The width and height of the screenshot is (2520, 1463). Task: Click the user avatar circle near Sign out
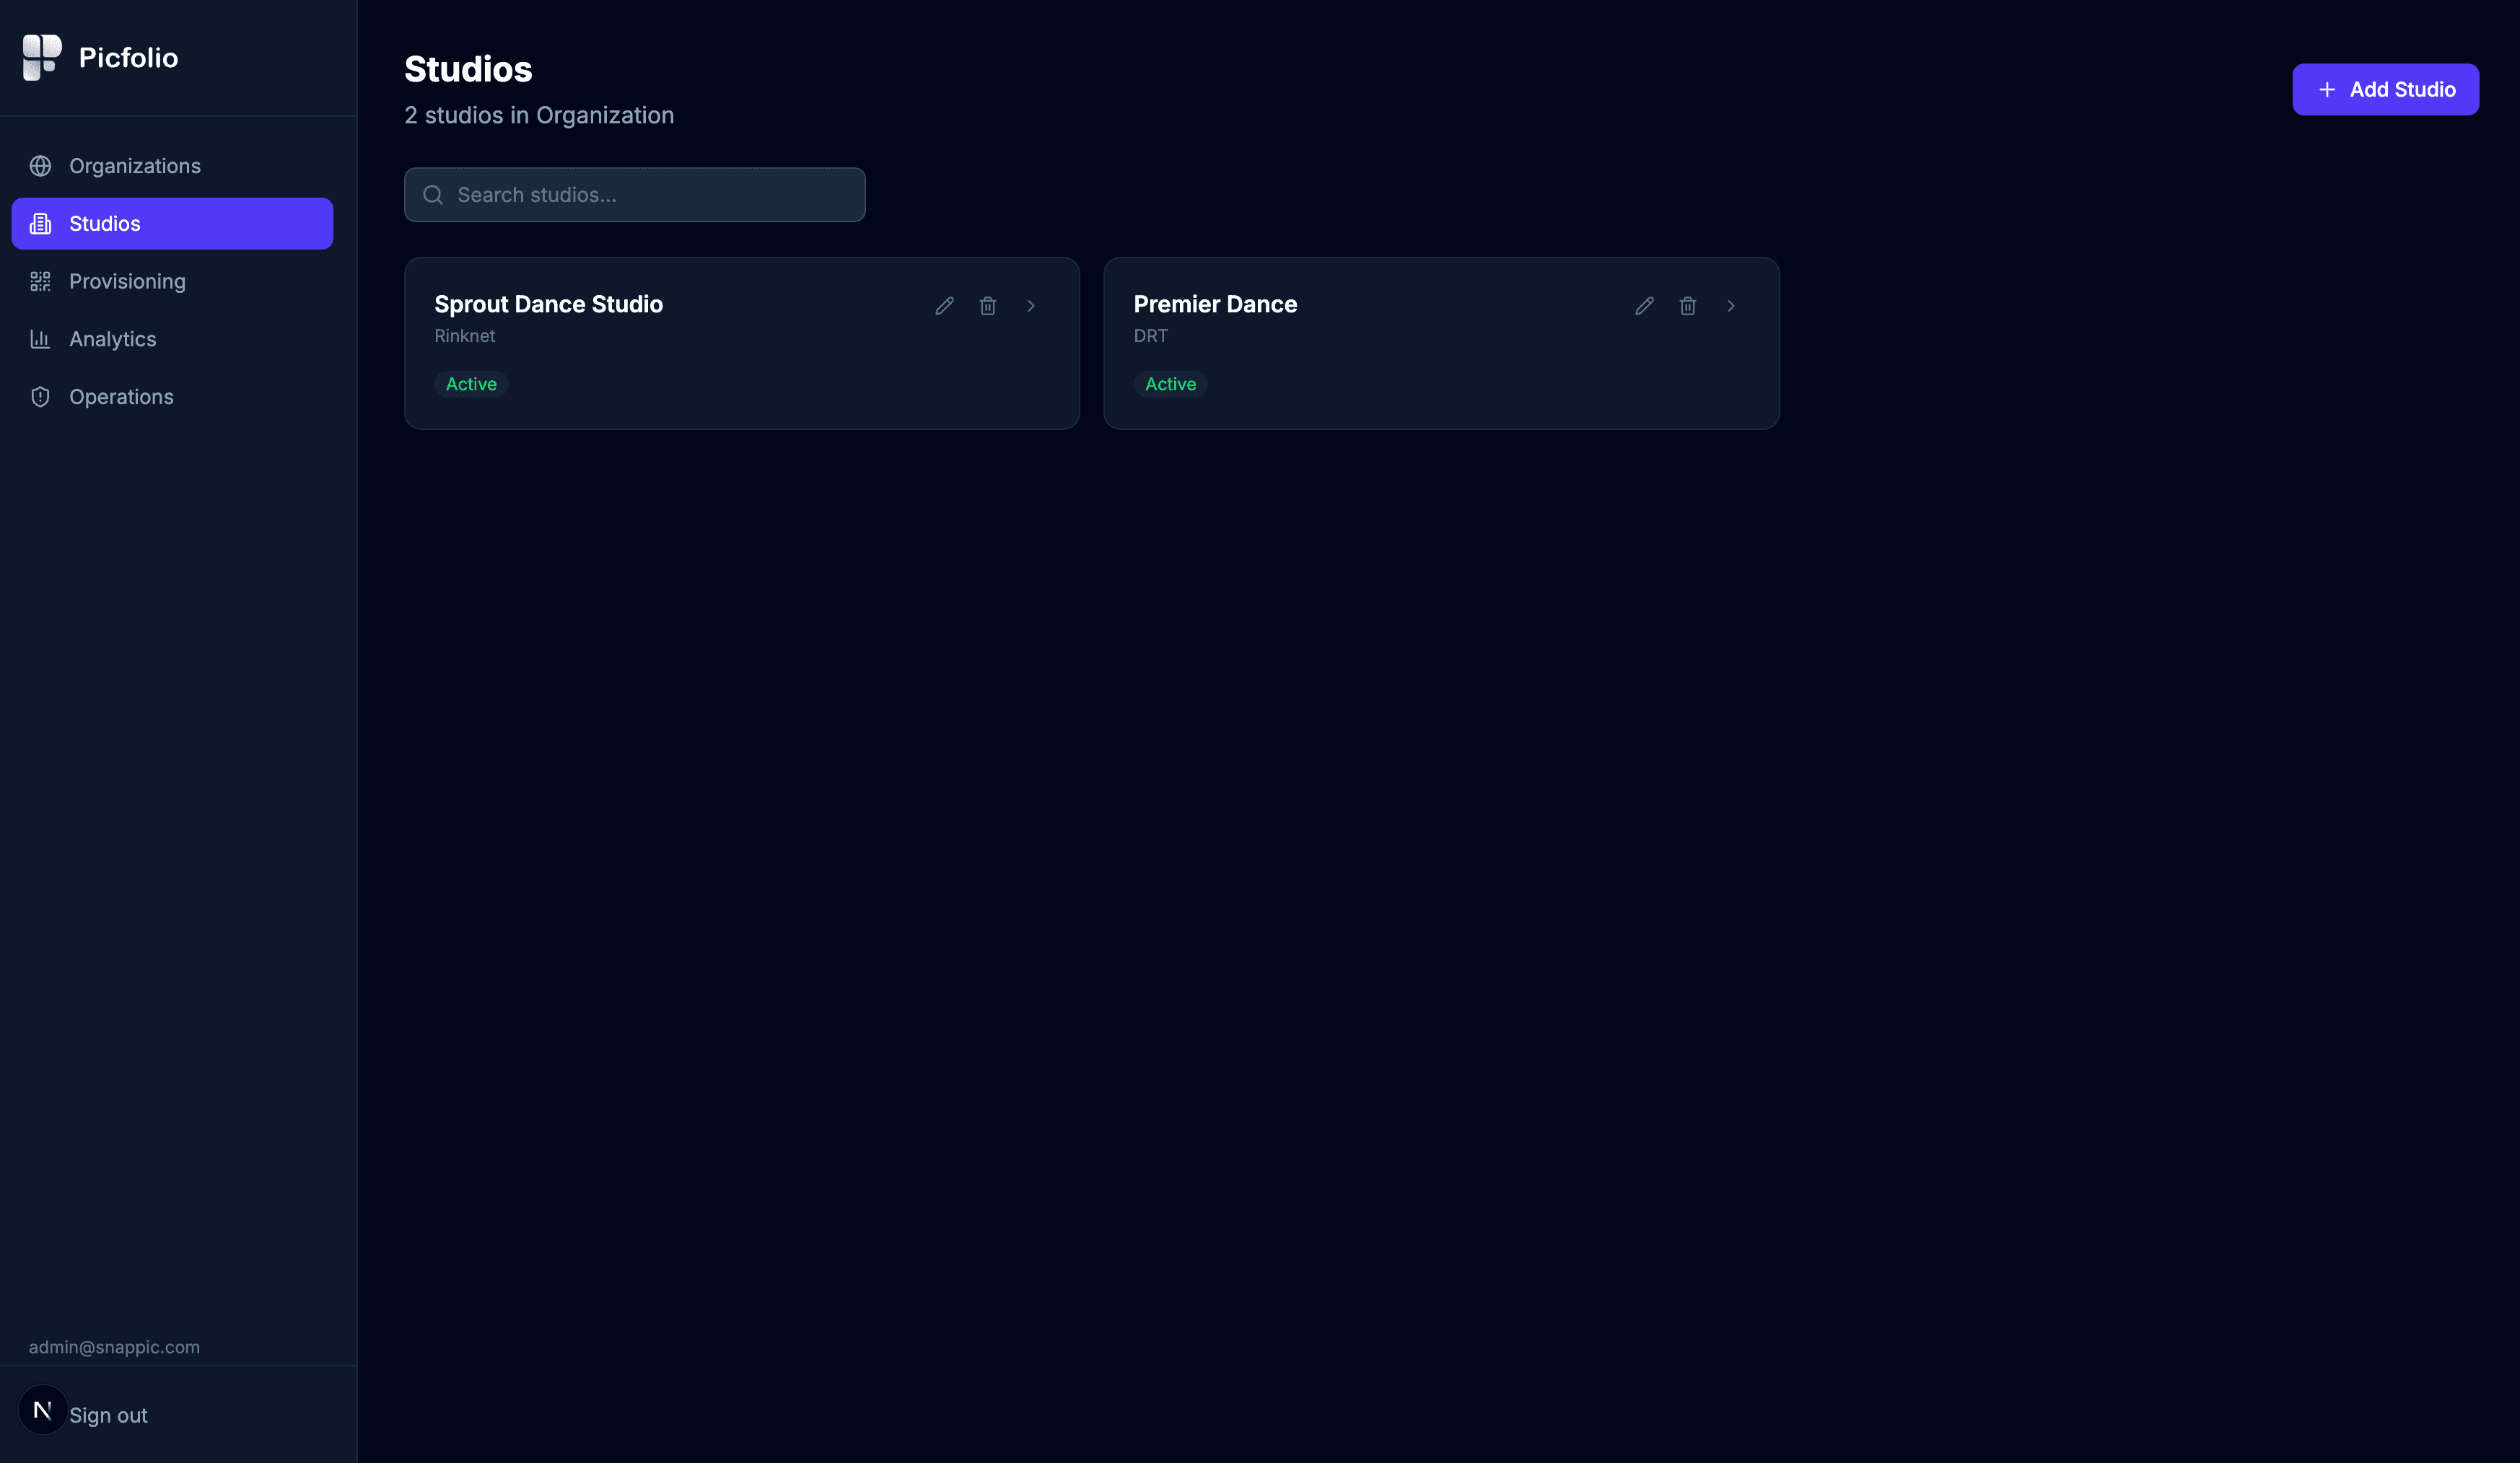coord(42,1410)
